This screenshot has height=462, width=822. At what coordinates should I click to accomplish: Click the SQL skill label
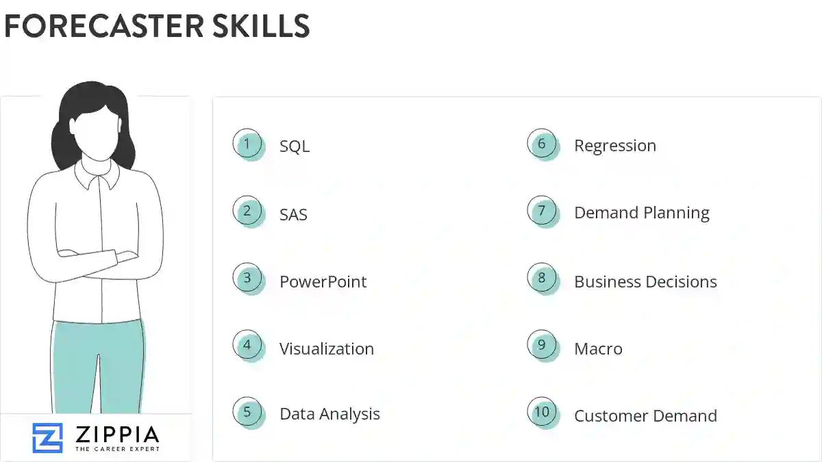[295, 146]
